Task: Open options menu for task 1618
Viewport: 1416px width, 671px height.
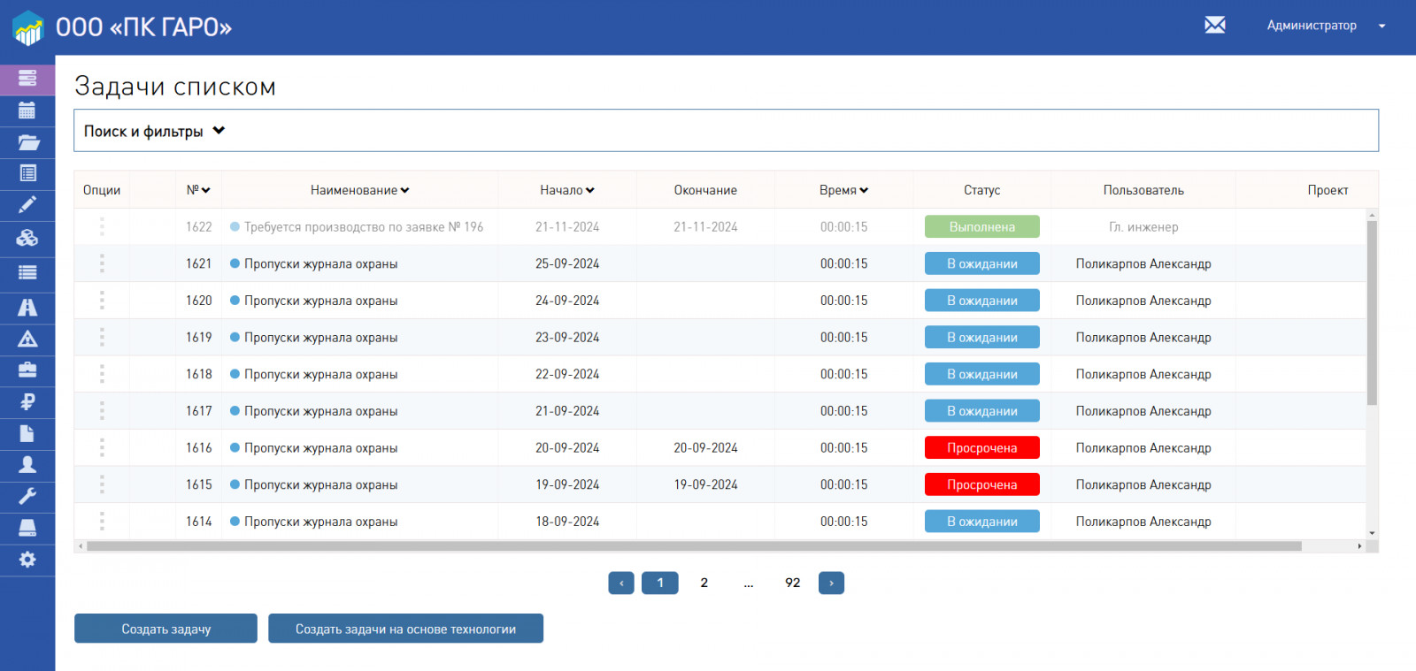Action: 102,374
